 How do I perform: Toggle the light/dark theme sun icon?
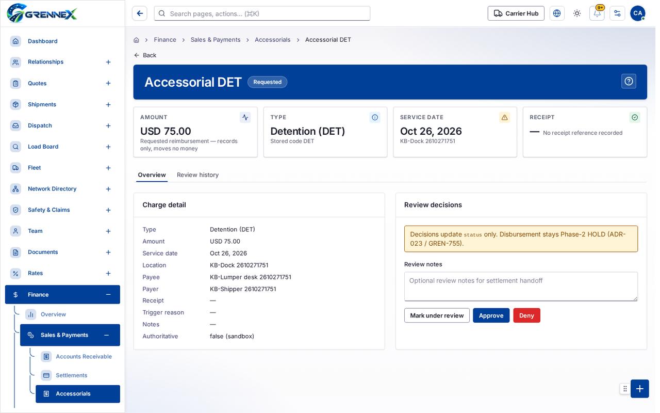[577, 13]
